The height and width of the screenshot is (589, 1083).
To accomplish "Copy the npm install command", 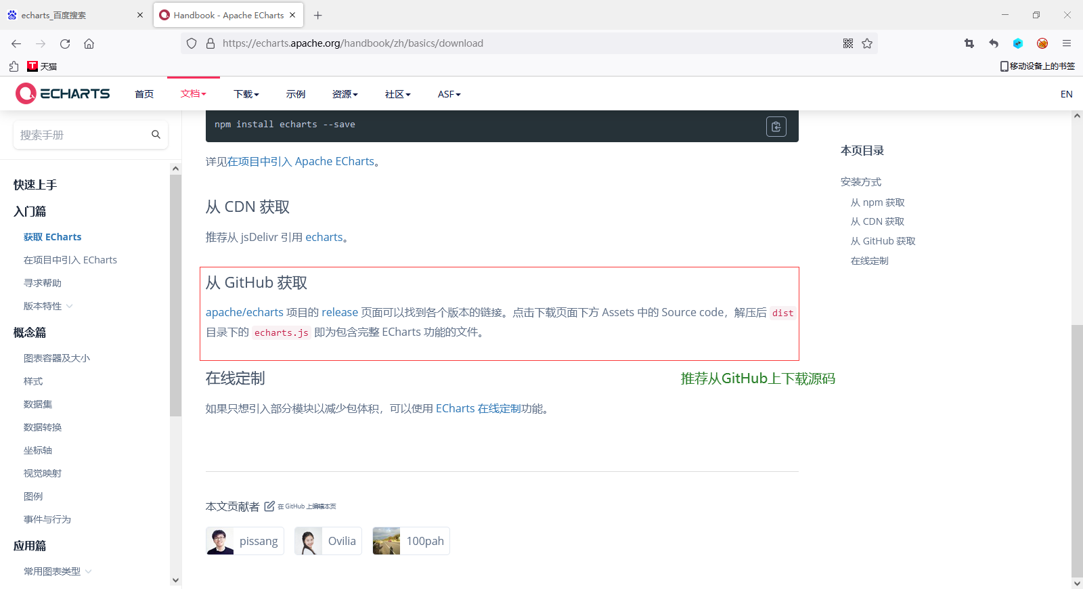I will 776,127.
